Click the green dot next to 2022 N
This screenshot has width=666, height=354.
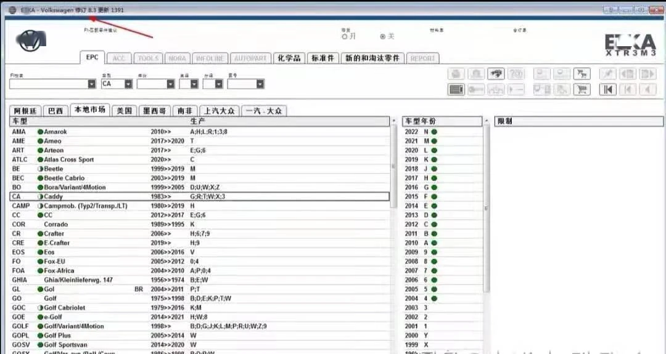434,132
